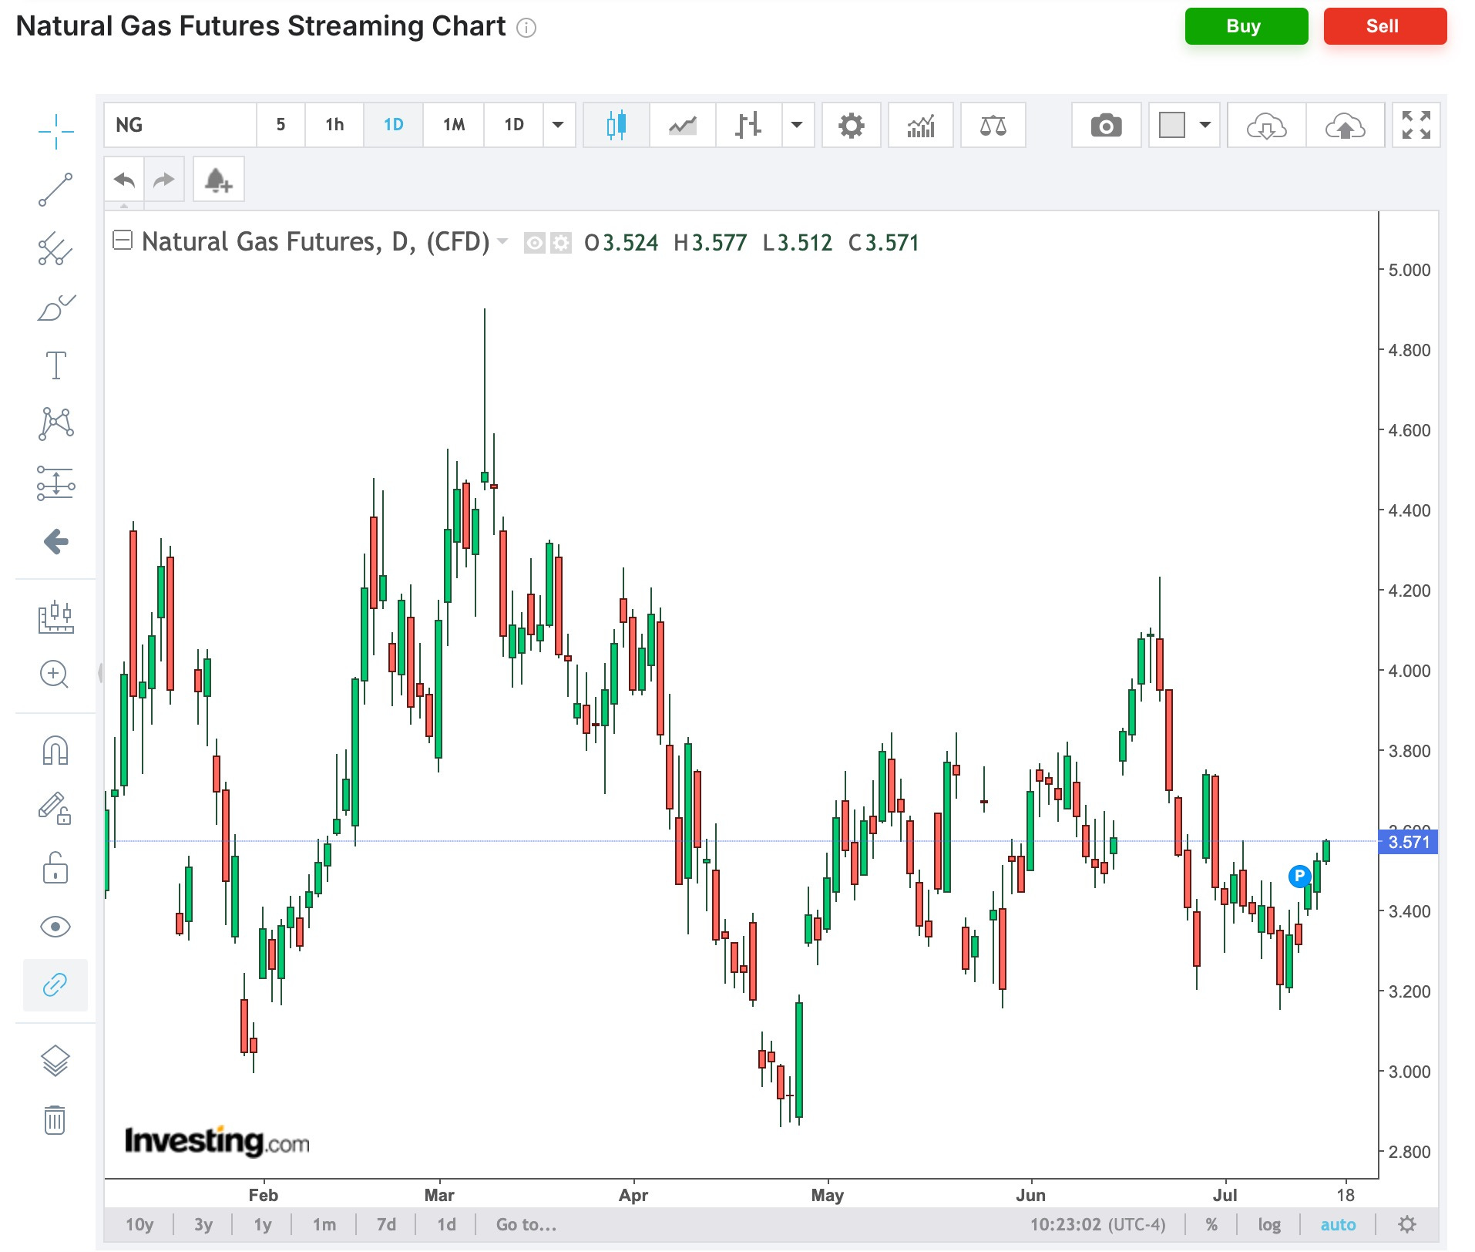Screen dimensions: 1475x1252
Task: Click the blue P marker on chart
Action: tap(1299, 876)
